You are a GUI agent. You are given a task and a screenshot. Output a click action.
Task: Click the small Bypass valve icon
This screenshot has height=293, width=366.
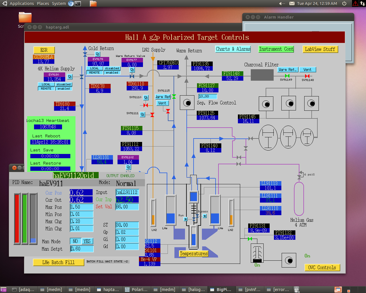coord(205,216)
